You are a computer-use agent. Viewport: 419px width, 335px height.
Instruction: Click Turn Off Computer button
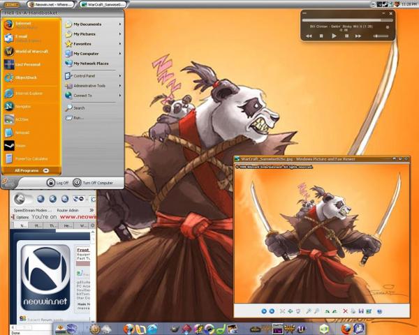(93, 183)
